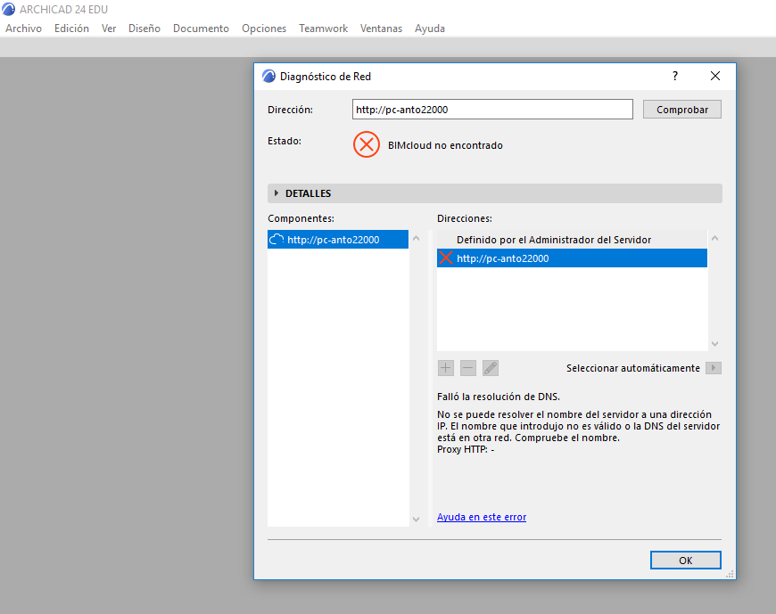This screenshot has width=776, height=614.
Task: Click the add address plus icon
Action: (445, 368)
